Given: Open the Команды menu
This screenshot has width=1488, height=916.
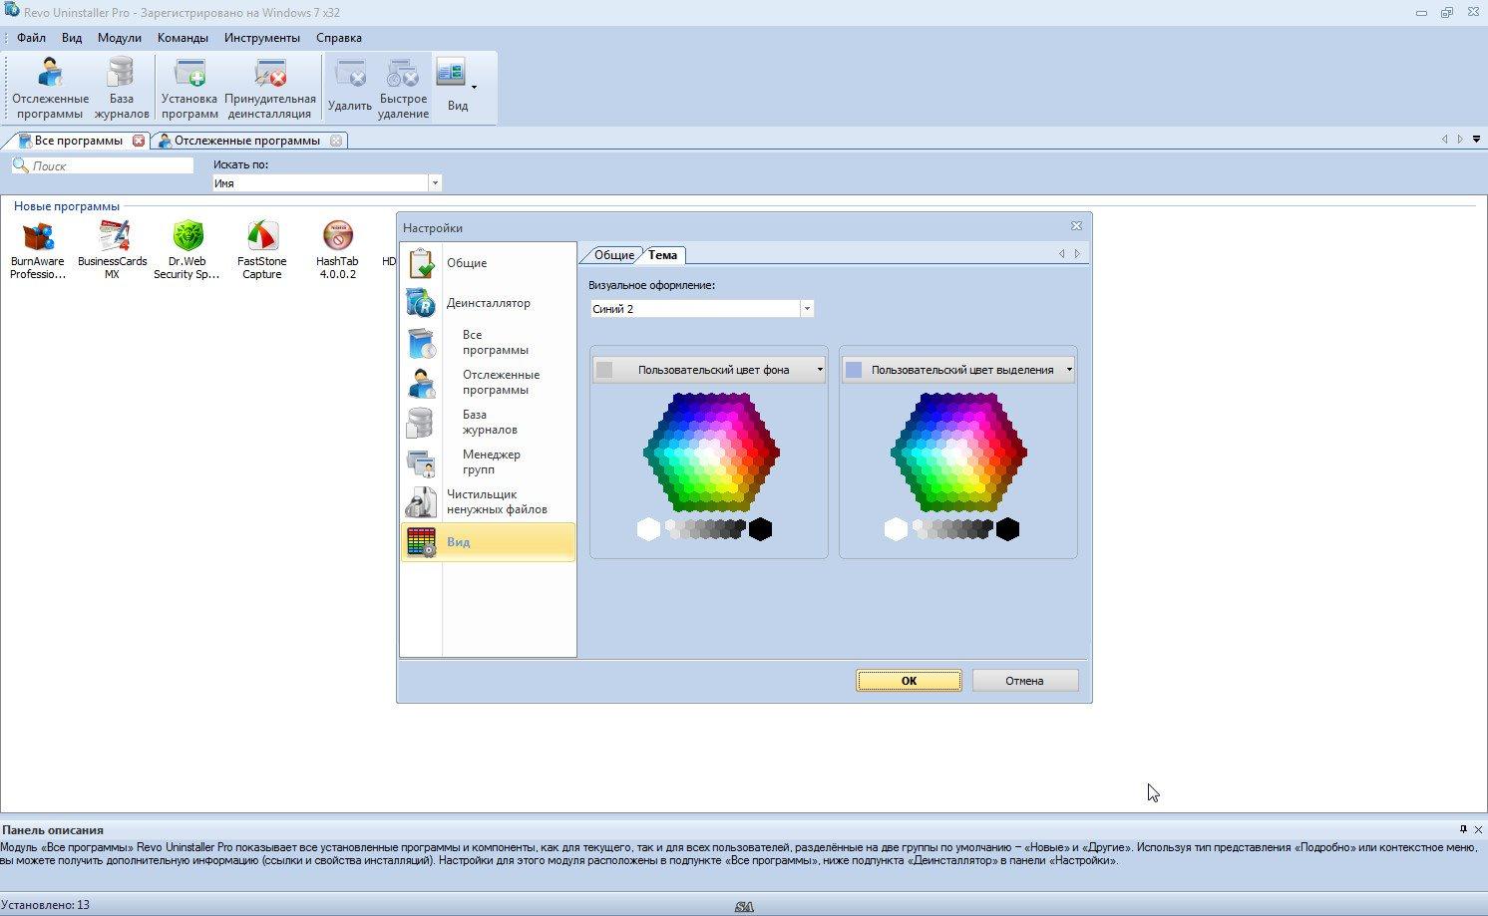Looking at the screenshot, I should (x=183, y=38).
